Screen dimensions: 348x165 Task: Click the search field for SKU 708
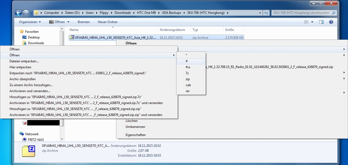tap(301, 13)
